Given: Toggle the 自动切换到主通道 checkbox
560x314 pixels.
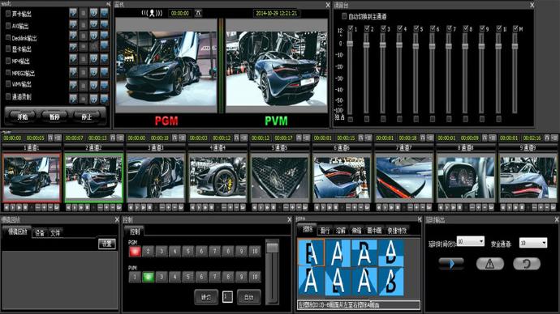Looking at the screenshot, I should point(344,16).
